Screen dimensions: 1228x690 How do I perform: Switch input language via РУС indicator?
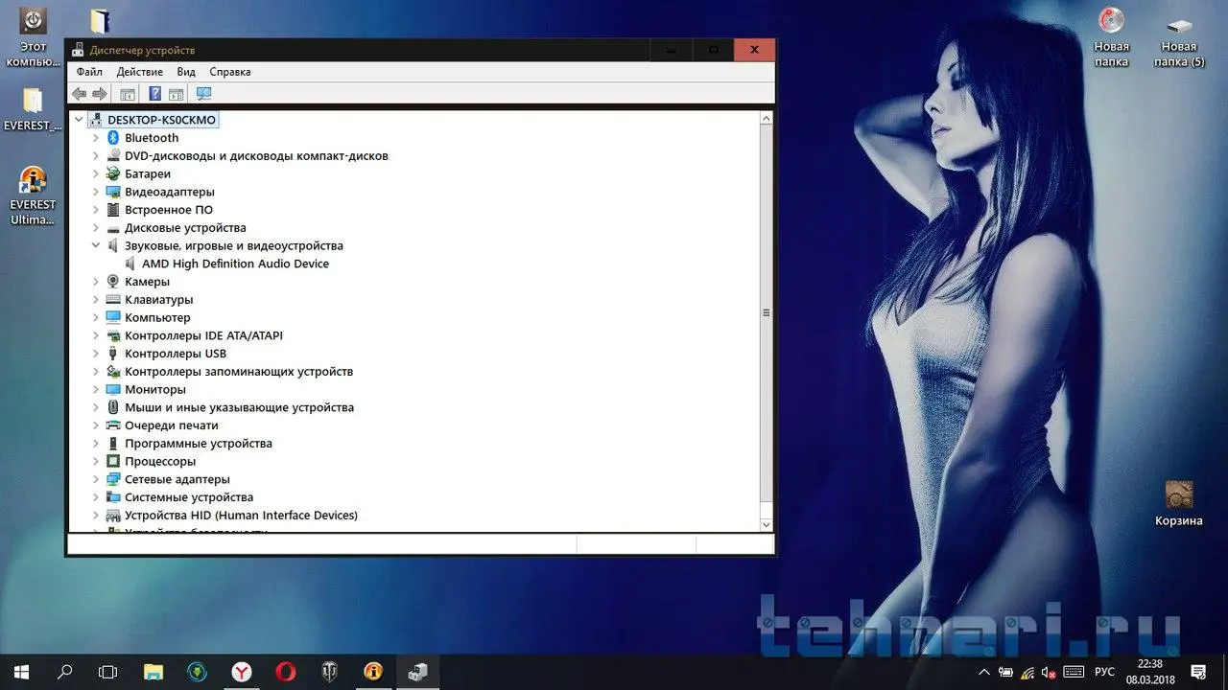[1104, 672]
